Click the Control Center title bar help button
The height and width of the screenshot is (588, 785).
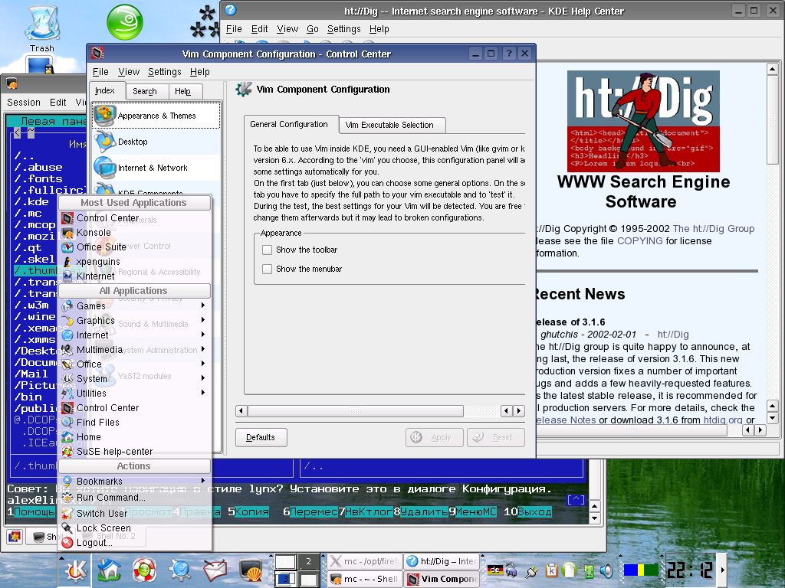[x=508, y=54]
